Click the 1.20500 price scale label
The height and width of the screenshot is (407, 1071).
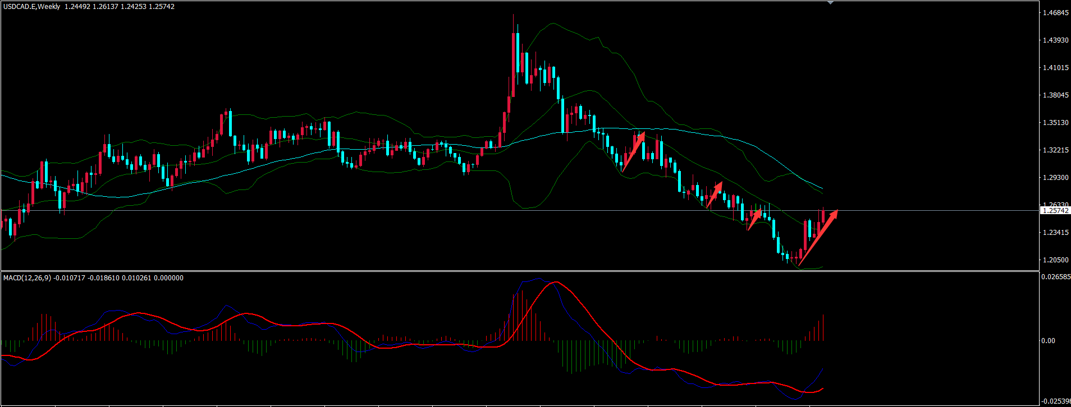point(1055,260)
